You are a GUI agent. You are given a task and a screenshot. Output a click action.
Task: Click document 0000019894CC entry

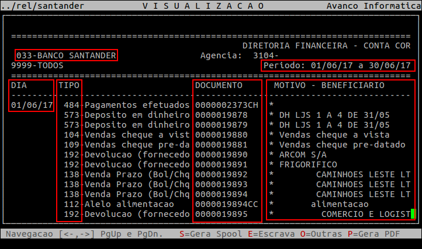click(x=226, y=204)
